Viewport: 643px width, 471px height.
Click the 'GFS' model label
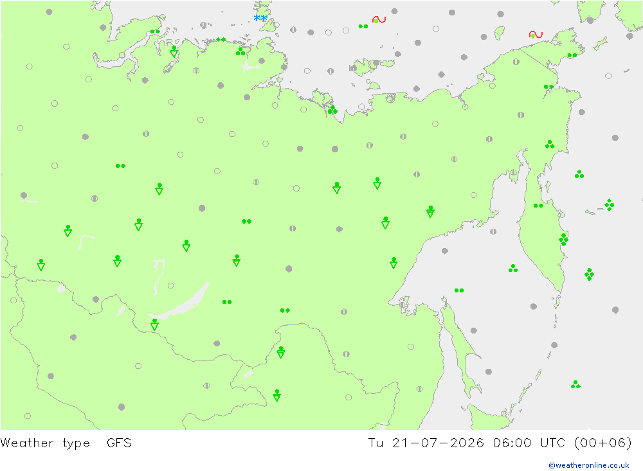coord(119,443)
